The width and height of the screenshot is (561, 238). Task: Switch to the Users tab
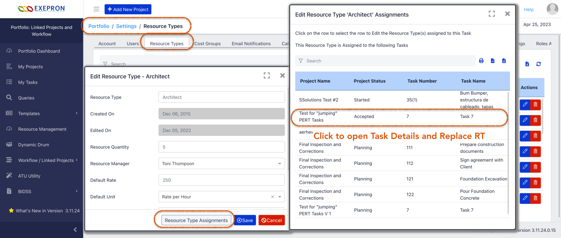133,44
